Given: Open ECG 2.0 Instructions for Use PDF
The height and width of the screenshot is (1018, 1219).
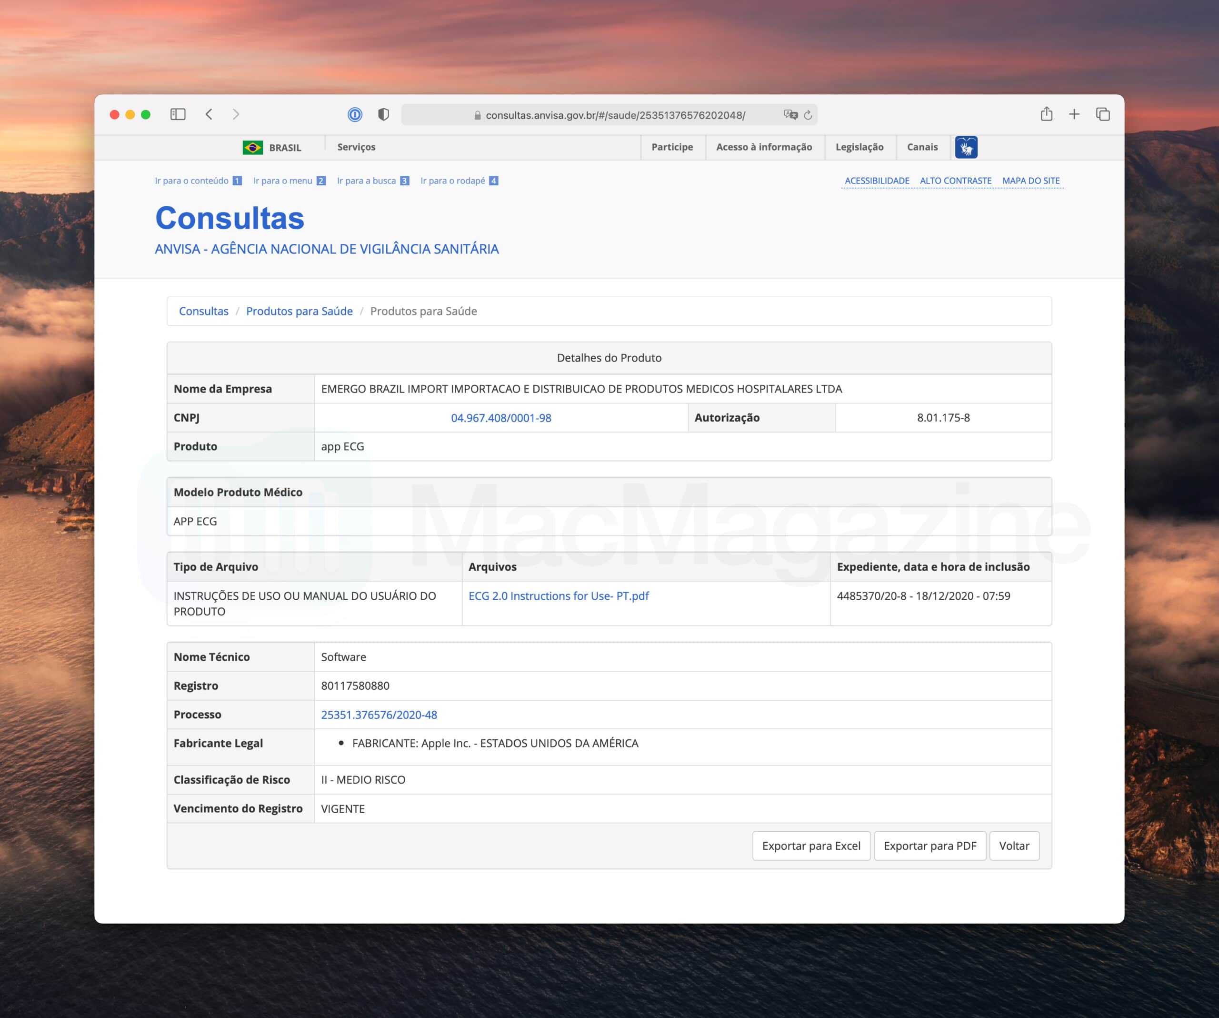Looking at the screenshot, I should (x=558, y=595).
